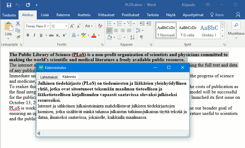The width and height of the screenshot is (245, 148).
Task: Open the highlight color dropdown arrow
Action: 88,35
